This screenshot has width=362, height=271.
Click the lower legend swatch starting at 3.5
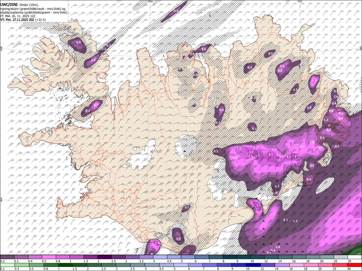137,265
